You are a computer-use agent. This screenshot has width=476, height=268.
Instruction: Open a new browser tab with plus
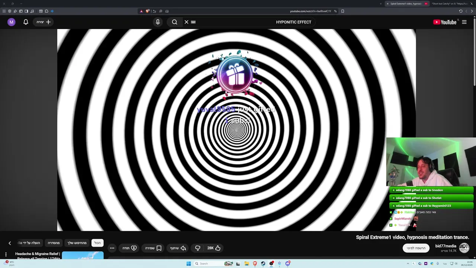tap(380, 4)
